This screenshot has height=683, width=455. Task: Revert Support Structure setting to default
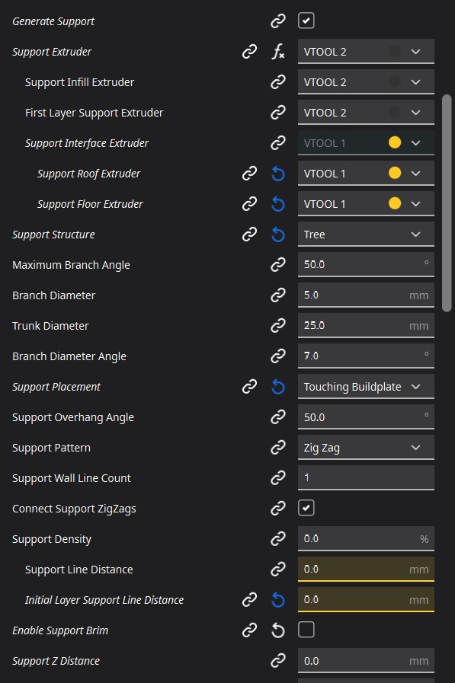pyautogui.click(x=277, y=235)
